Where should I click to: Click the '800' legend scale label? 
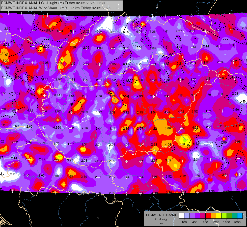pos(205,222)
